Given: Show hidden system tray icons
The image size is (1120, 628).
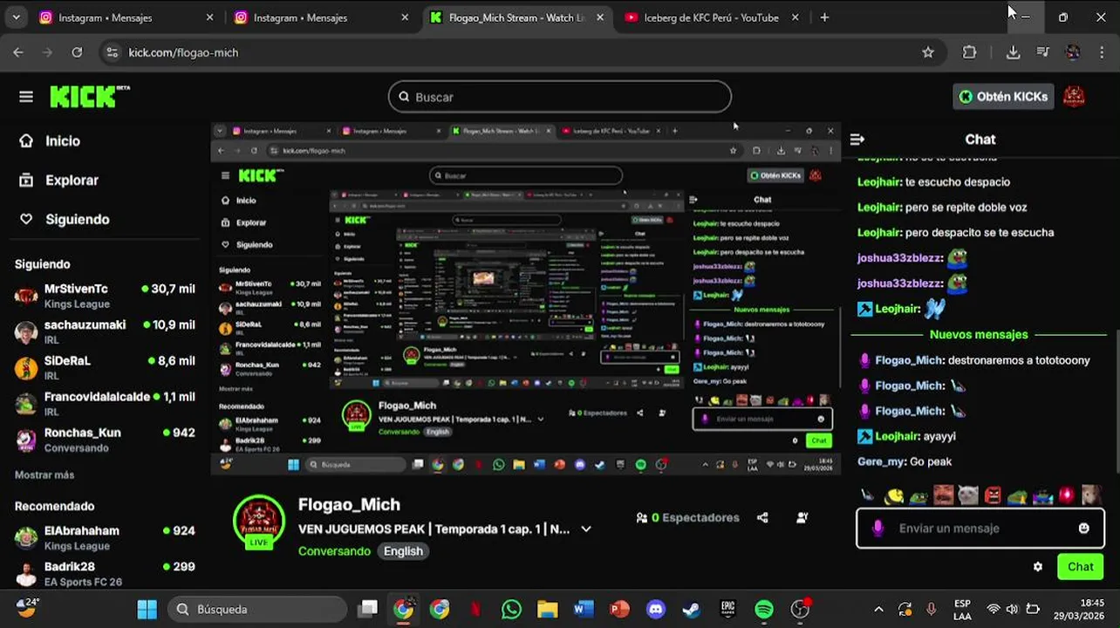Looking at the screenshot, I should [x=878, y=609].
